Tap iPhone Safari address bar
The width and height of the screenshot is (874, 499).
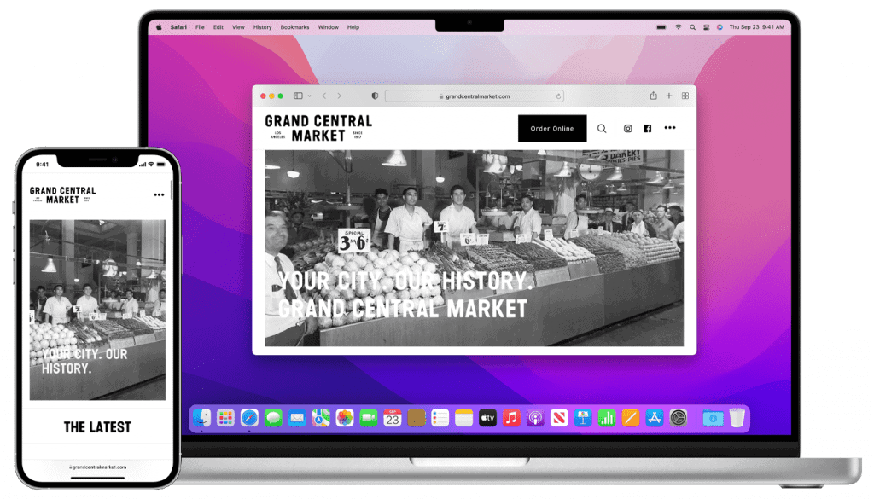[x=97, y=467]
